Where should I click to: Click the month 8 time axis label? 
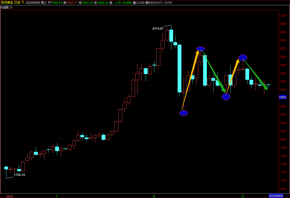point(154,196)
